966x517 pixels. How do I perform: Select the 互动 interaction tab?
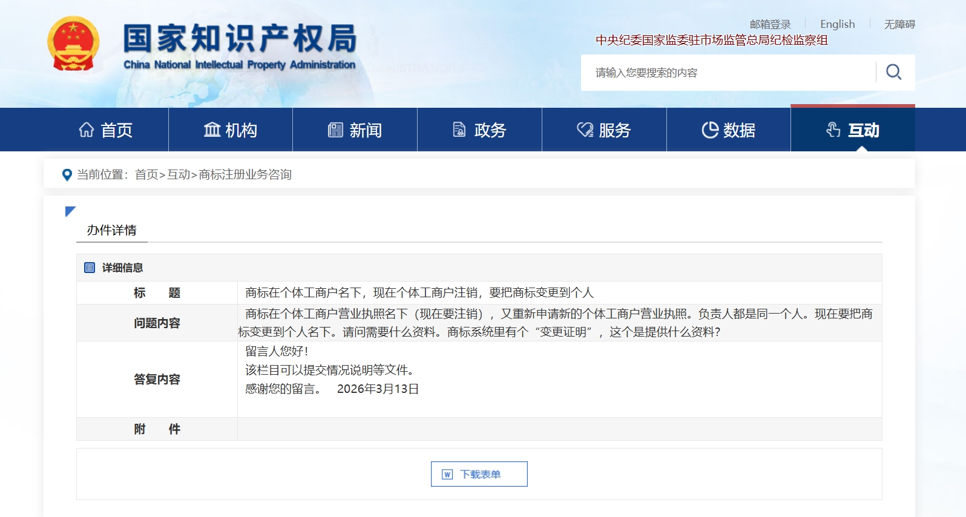coord(853,130)
